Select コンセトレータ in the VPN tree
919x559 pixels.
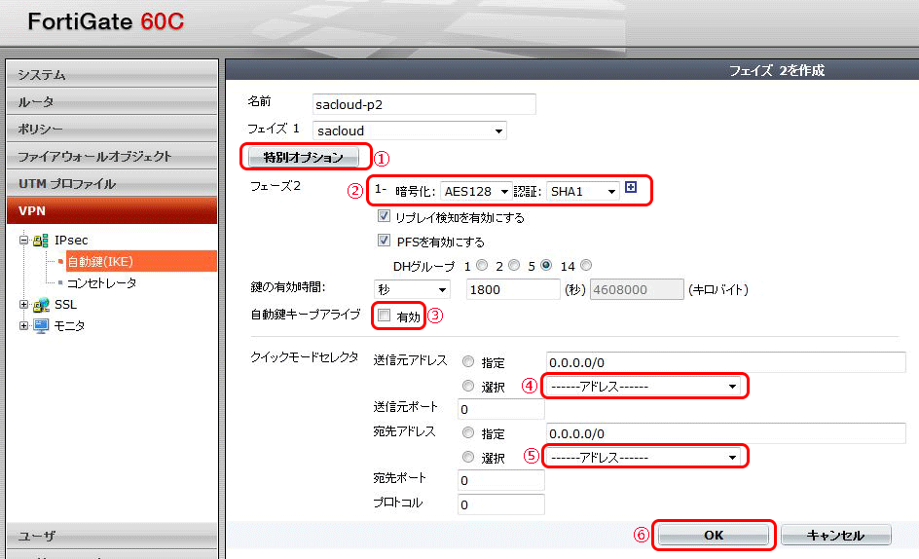click(x=101, y=282)
